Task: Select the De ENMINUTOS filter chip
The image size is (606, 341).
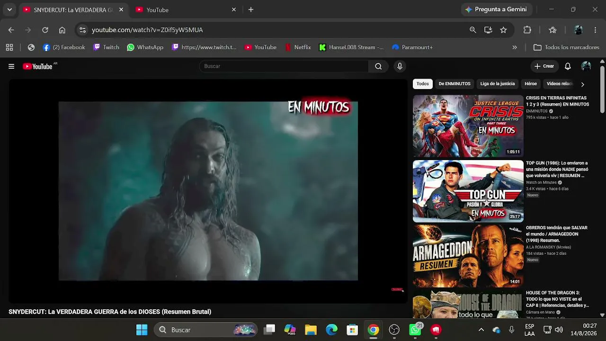Action: coord(454,84)
